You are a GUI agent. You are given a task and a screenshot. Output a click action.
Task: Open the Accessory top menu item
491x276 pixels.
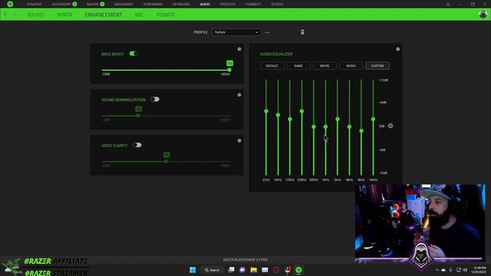[x=61, y=5]
